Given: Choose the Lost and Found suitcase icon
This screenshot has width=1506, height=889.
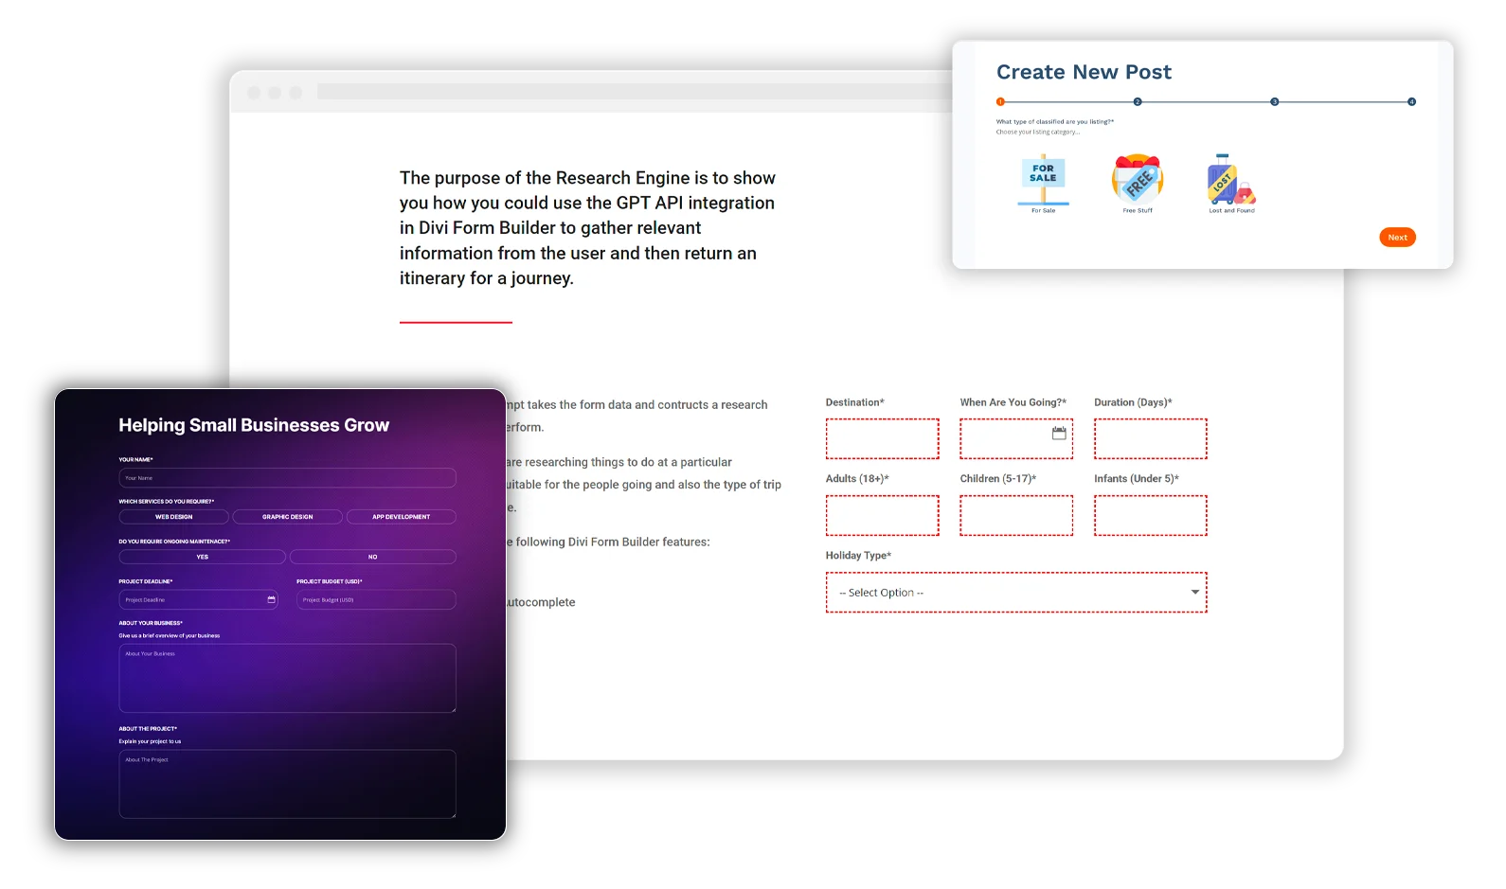Looking at the screenshot, I should [x=1231, y=179].
